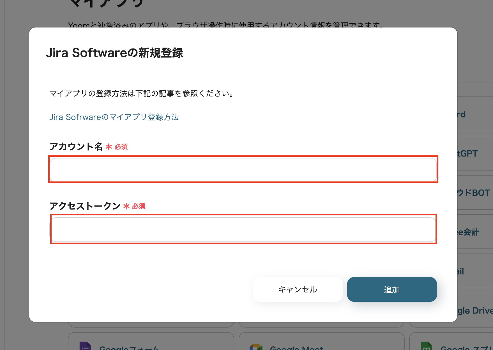Open the "Jira Sofrwareのマイアプリ登録方法" help link
The width and height of the screenshot is (493, 350).
point(114,117)
